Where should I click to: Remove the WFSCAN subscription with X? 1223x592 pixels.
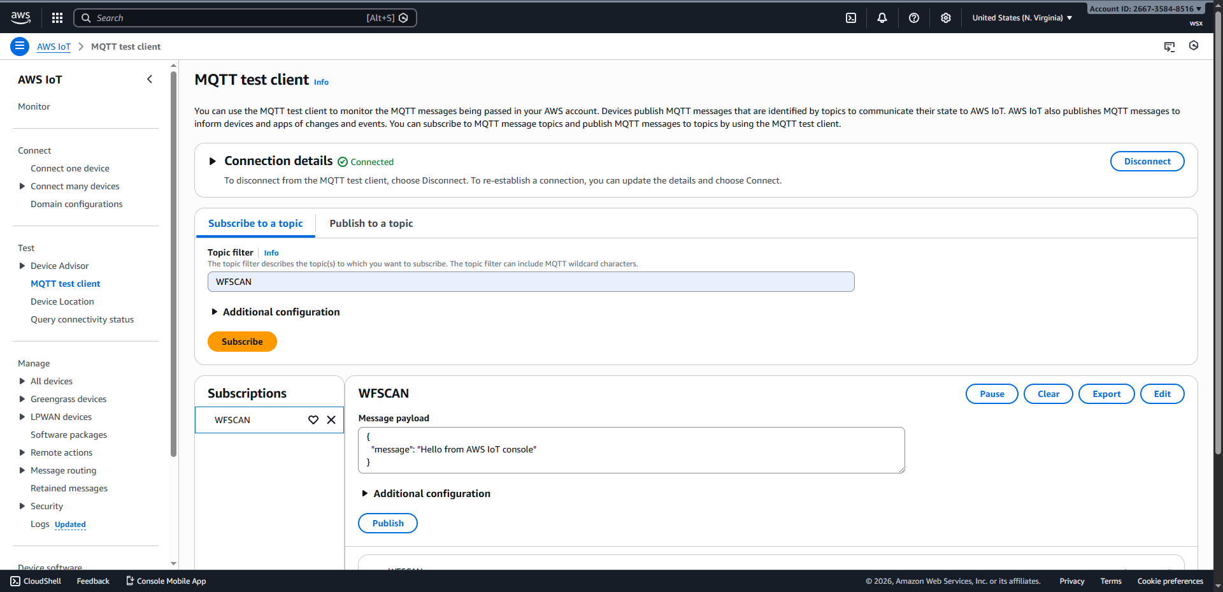[x=331, y=420]
